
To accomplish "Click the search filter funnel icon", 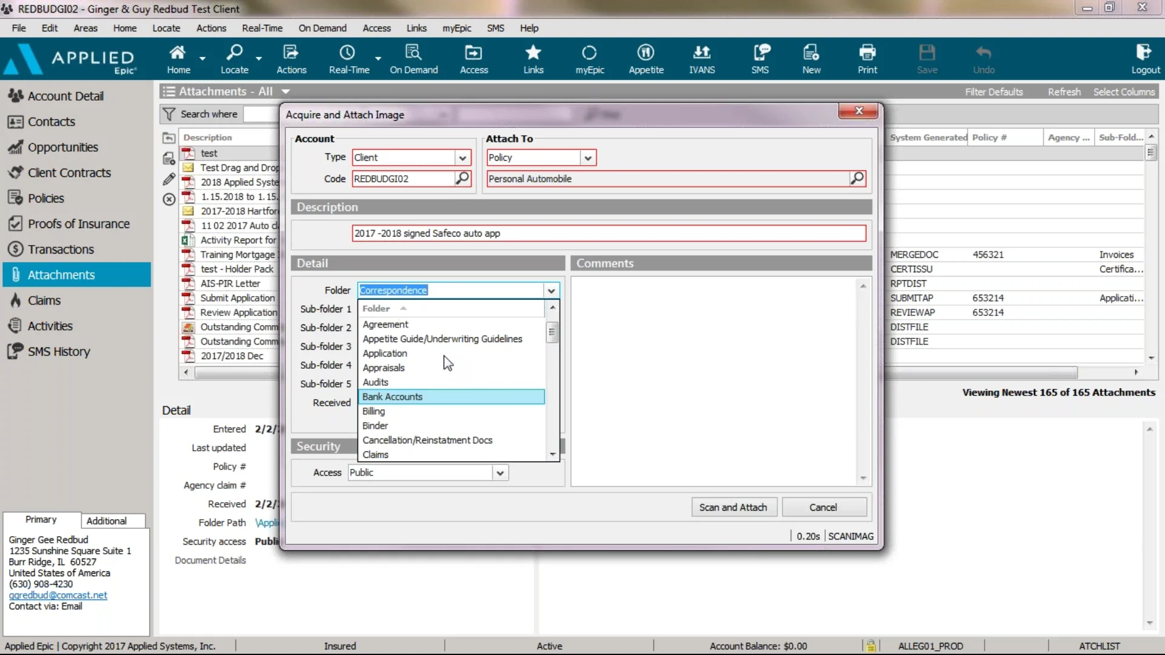I will click(x=168, y=114).
